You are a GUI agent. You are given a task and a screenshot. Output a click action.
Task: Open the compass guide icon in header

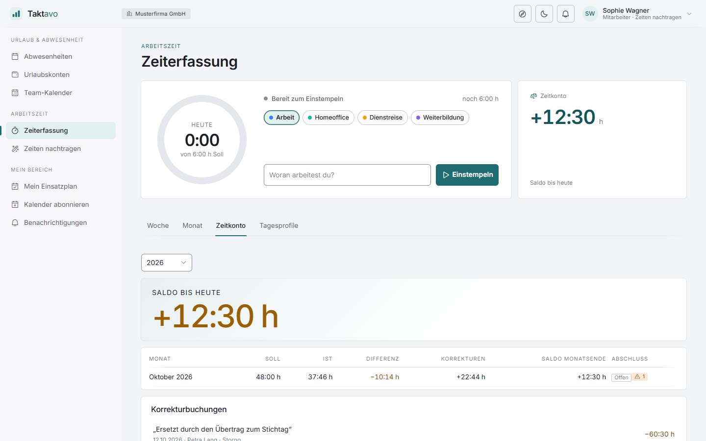tap(523, 14)
